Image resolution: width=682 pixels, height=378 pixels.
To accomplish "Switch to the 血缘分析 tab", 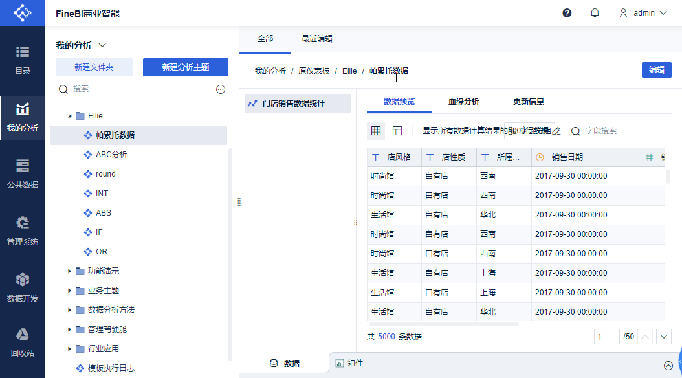I will (464, 102).
